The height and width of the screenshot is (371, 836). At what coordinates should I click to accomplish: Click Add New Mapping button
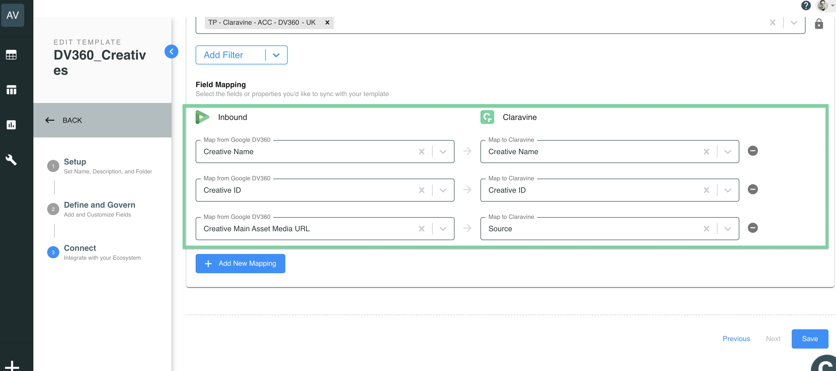pyautogui.click(x=241, y=263)
